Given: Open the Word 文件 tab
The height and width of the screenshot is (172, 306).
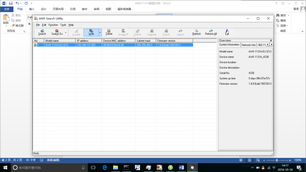Looking at the screenshot, I should [7, 9].
